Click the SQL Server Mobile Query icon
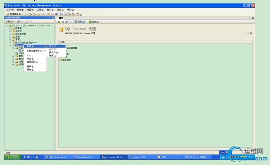The height and width of the screenshot is (165, 270). (43, 14)
